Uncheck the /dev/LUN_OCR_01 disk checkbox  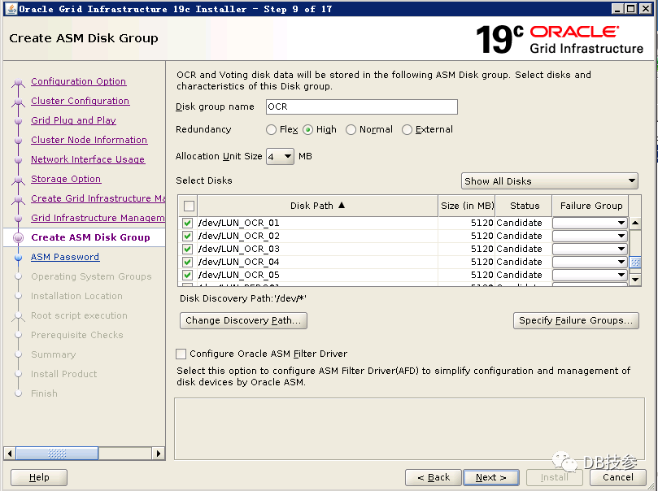(188, 223)
